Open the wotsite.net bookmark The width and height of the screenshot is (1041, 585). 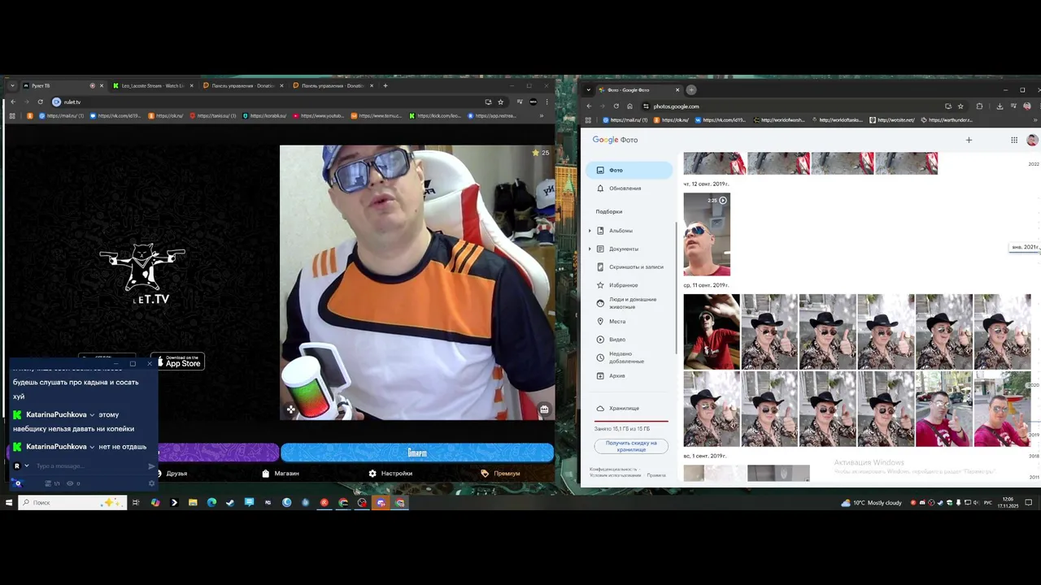[x=891, y=120]
